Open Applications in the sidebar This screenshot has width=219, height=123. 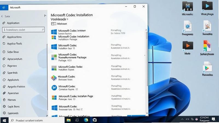(x=14, y=37)
